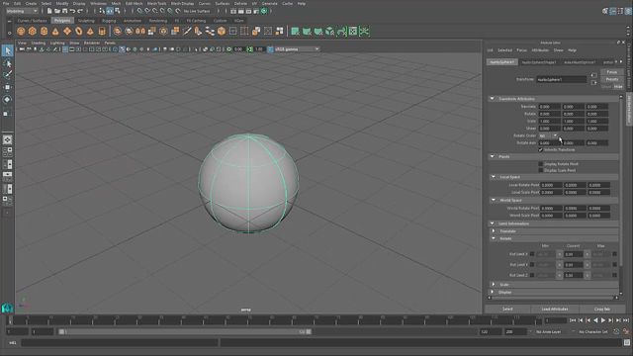This screenshot has height=356, width=633.
Task: Click the time range slider bar
Action: tap(185, 332)
